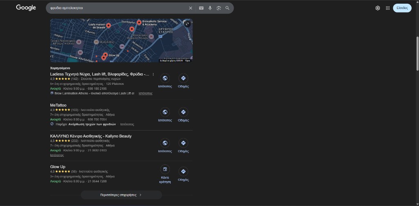Screen dimensions: 419x206
Task: Open quick settings gear icon
Action: point(378,8)
